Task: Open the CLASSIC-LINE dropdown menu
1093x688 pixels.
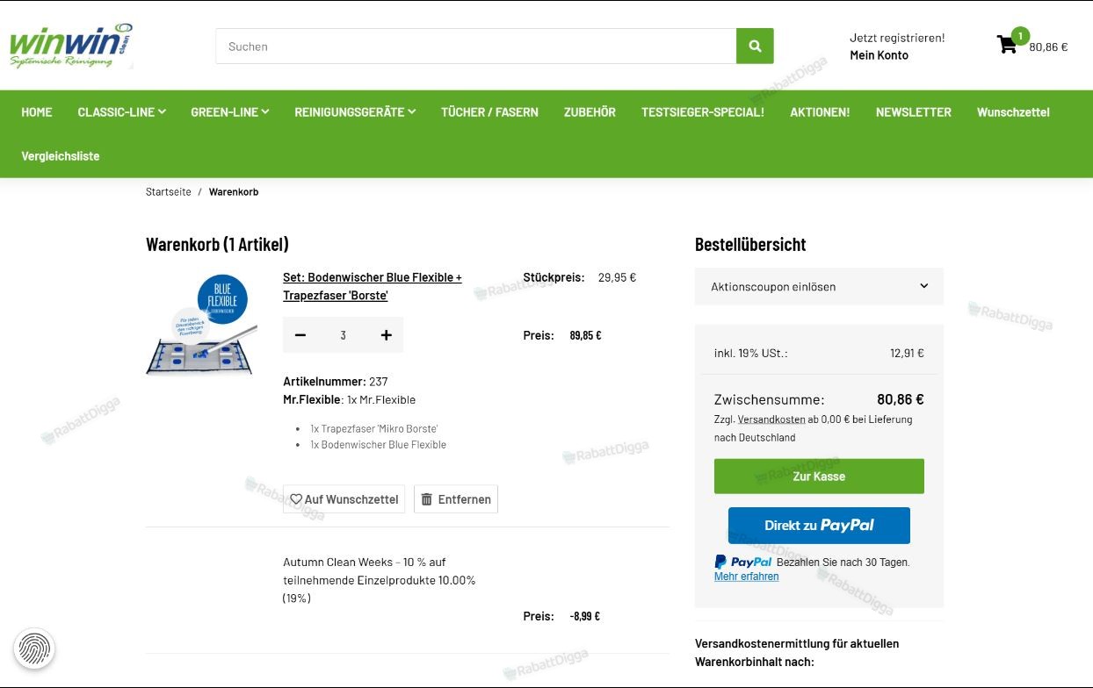Action: [x=121, y=112]
